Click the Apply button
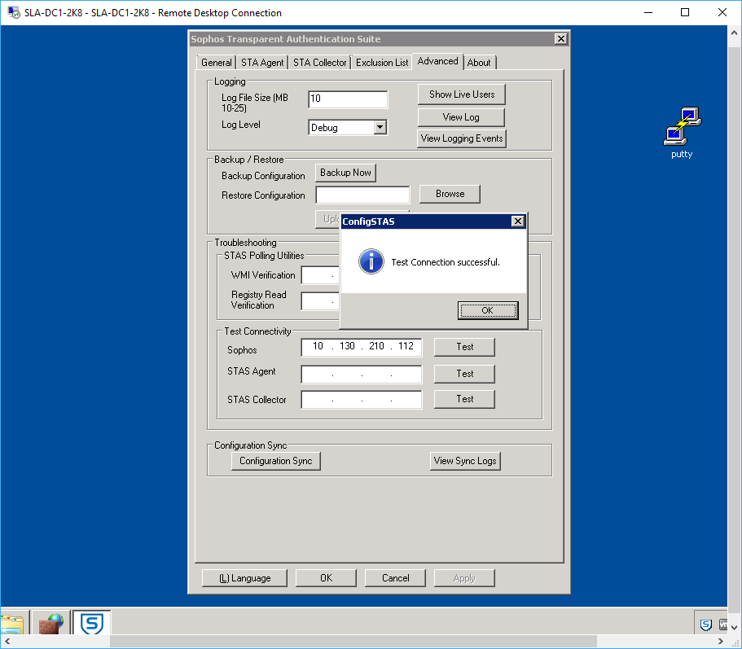 (x=464, y=578)
